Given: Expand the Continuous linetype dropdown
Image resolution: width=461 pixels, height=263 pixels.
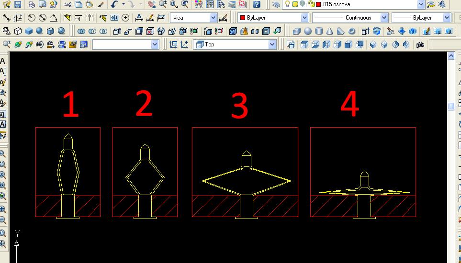Looking at the screenshot, I should (384, 18).
